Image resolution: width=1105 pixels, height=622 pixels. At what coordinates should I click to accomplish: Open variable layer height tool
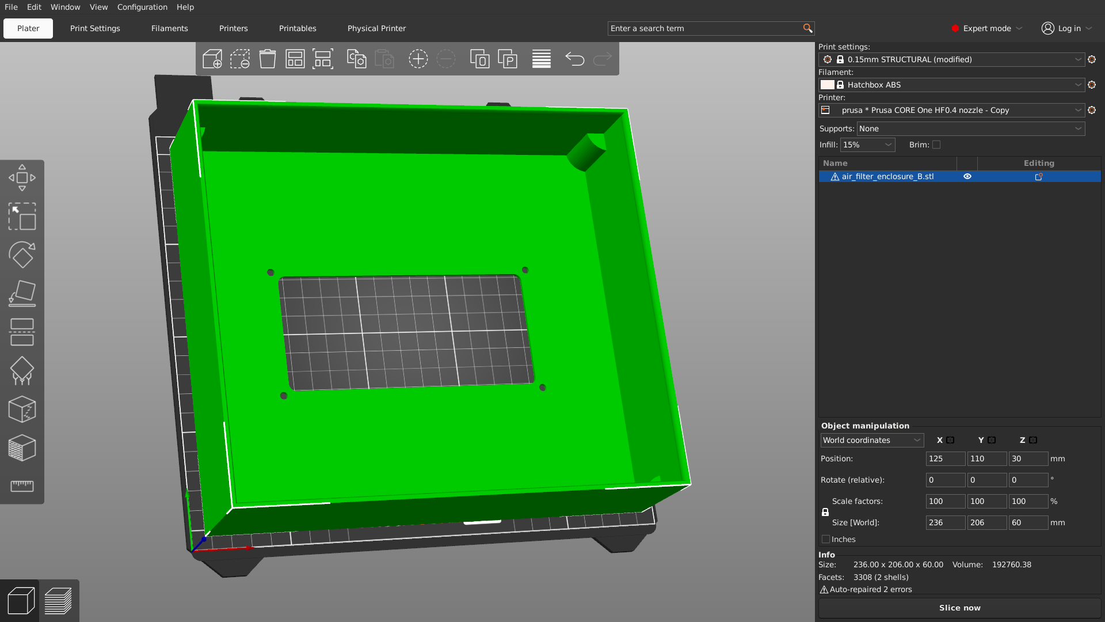[x=541, y=59]
